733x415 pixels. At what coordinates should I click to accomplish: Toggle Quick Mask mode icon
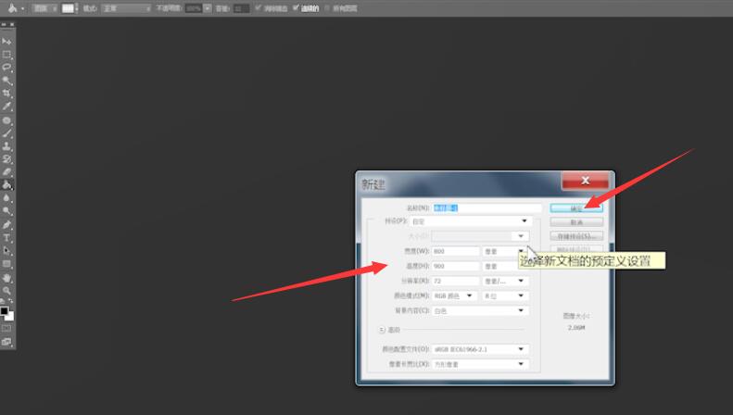coord(6,329)
